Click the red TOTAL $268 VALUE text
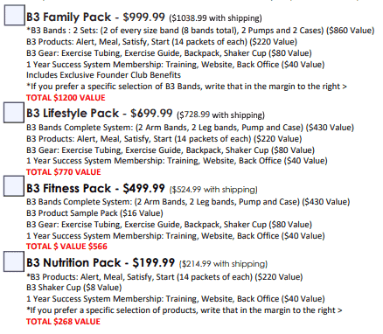The width and height of the screenshot is (383, 334). (x=63, y=322)
